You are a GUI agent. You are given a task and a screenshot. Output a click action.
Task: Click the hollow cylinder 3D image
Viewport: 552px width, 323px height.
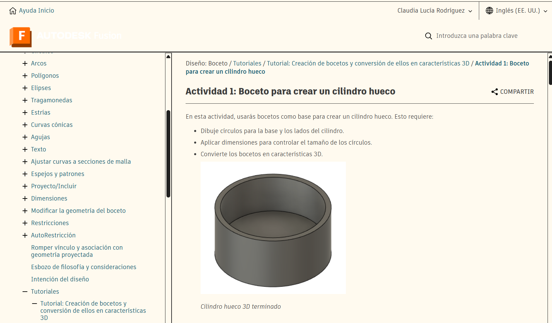(x=273, y=227)
